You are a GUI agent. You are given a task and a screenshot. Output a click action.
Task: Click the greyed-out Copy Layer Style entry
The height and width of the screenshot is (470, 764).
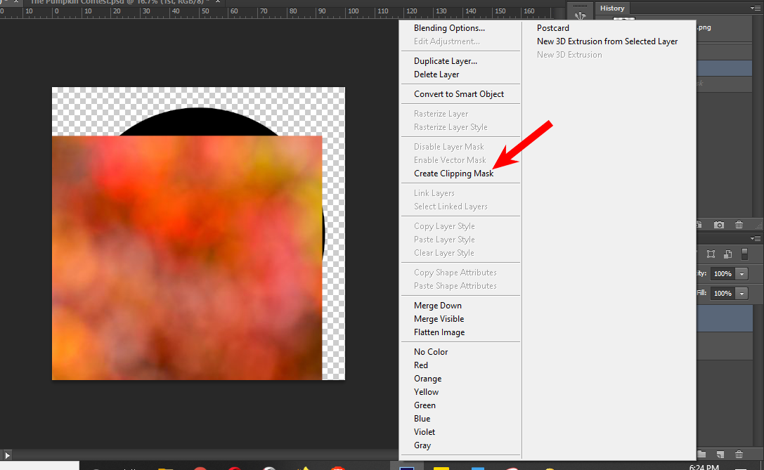pos(444,226)
